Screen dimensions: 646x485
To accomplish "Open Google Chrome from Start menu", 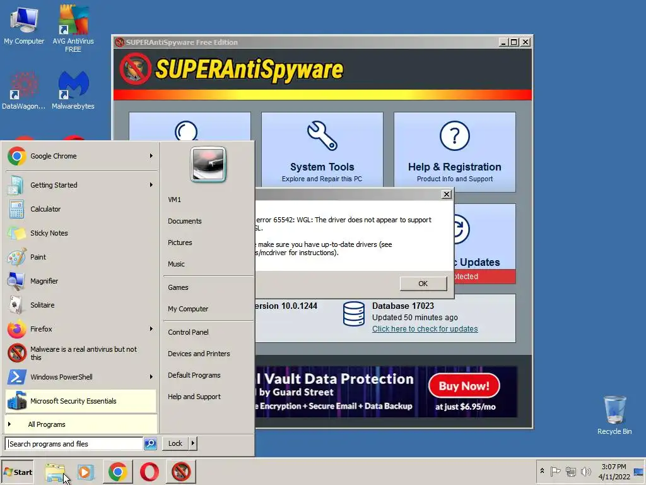I will (81, 156).
